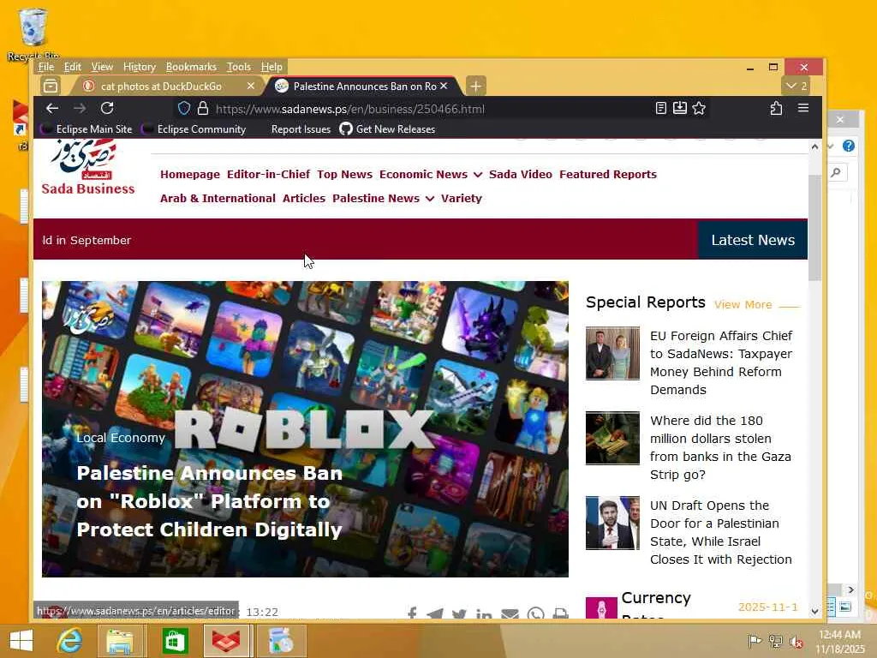Screen dimensions: 877x658
Task: Open Eclipse Community bookmark
Action: click(x=194, y=129)
